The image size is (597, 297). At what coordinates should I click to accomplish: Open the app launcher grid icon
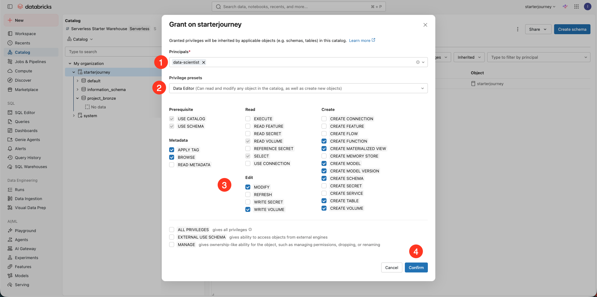point(576,7)
